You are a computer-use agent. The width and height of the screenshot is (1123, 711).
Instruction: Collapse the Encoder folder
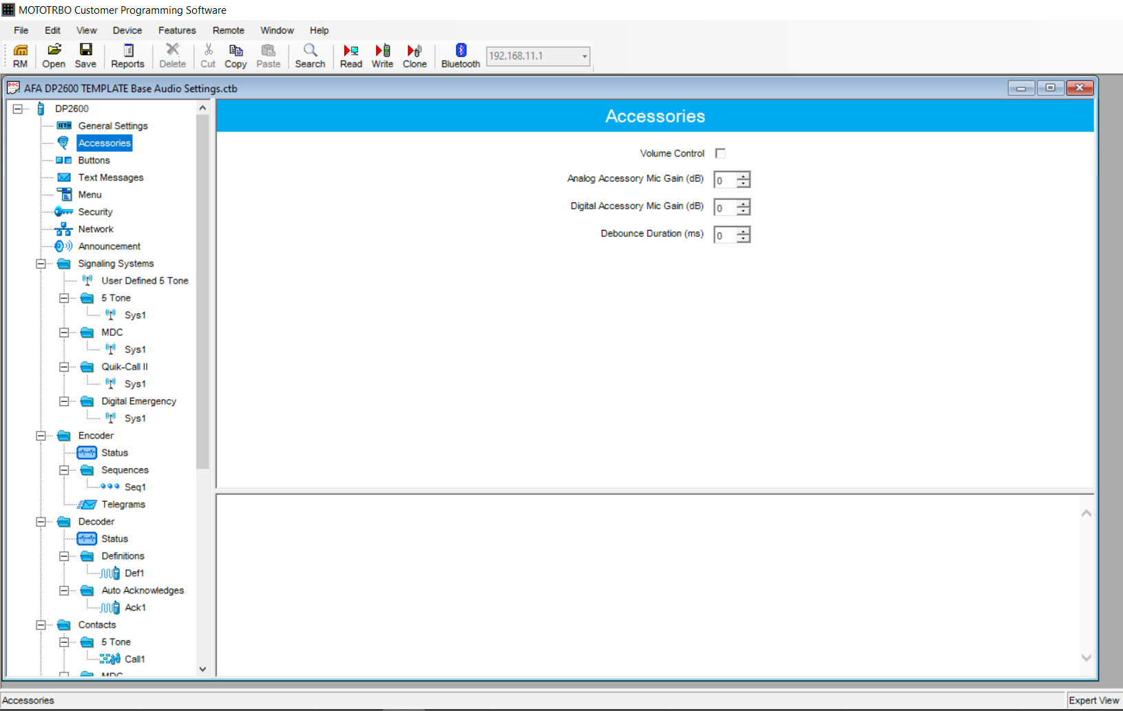41,436
